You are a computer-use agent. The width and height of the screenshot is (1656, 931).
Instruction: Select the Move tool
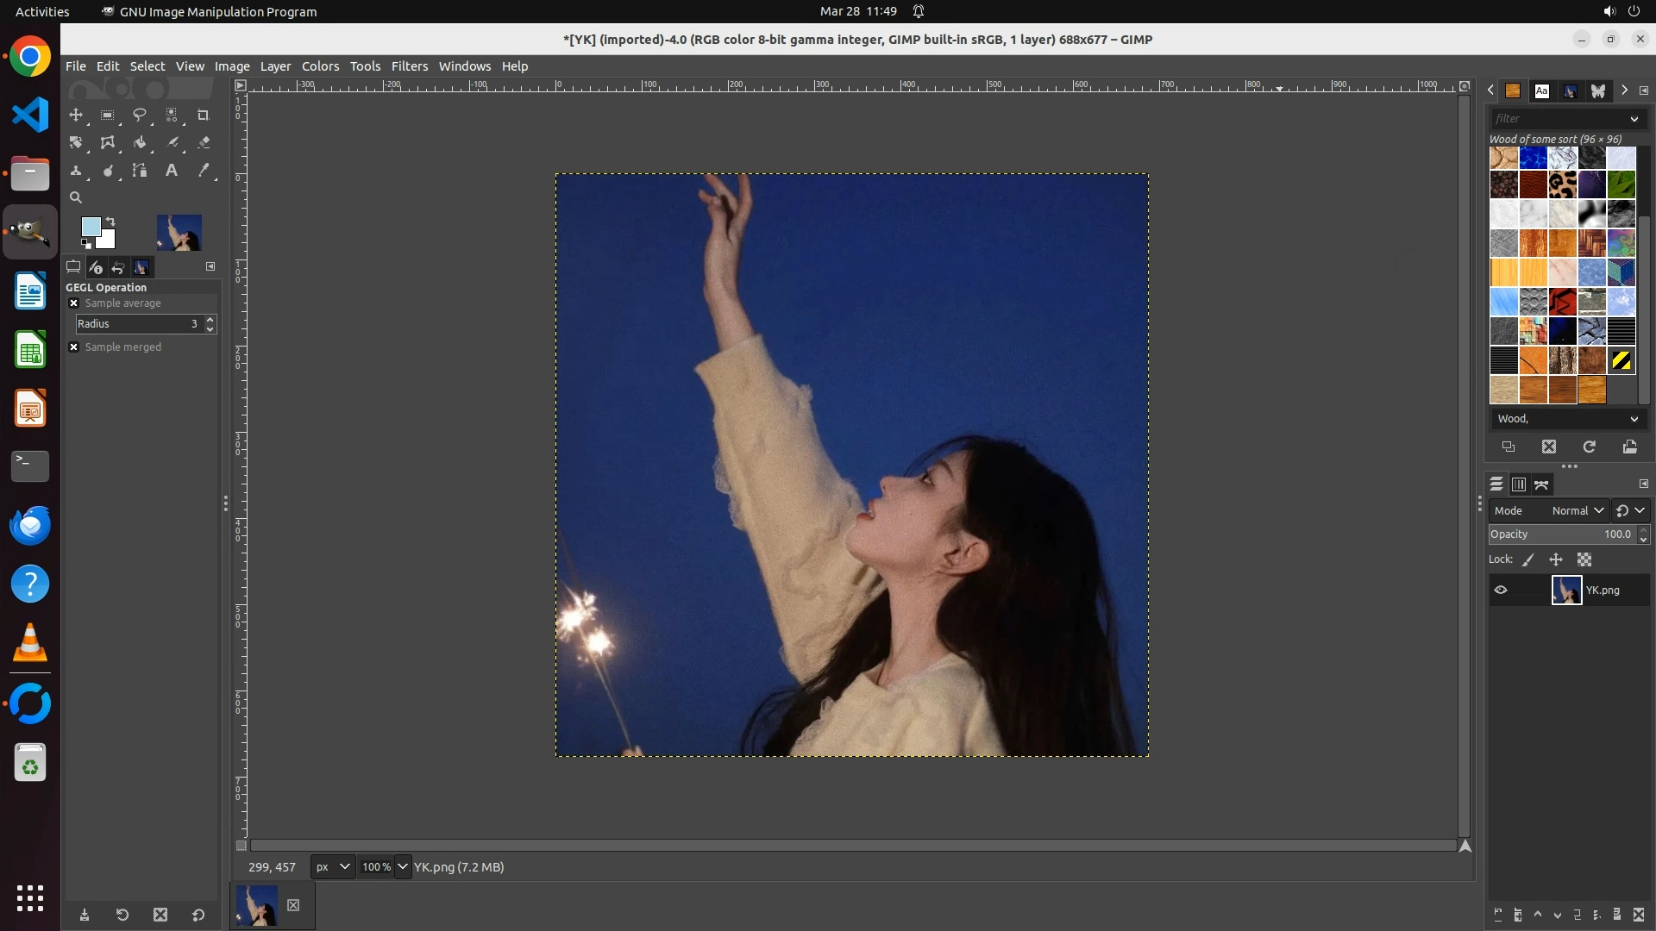point(76,115)
